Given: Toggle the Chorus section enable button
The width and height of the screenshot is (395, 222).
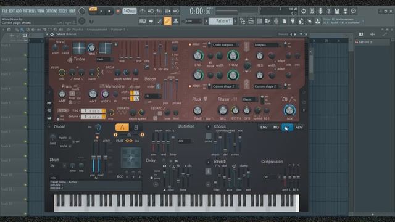Looking at the screenshot, I should (x=208, y=126).
